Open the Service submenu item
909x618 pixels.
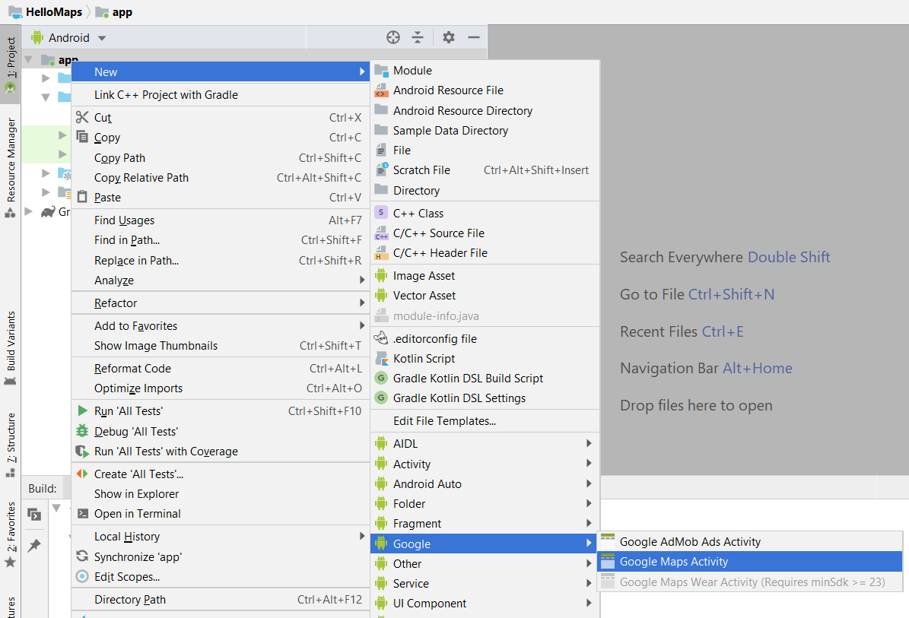tap(485, 583)
